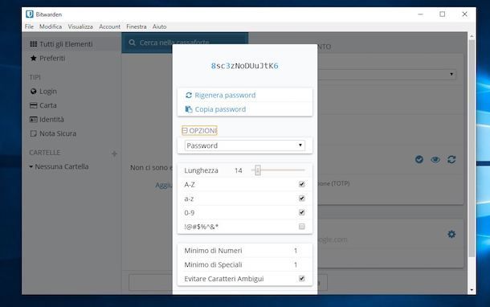
Task: Click the vertical scrollbar down arrow
Action: [472, 290]
